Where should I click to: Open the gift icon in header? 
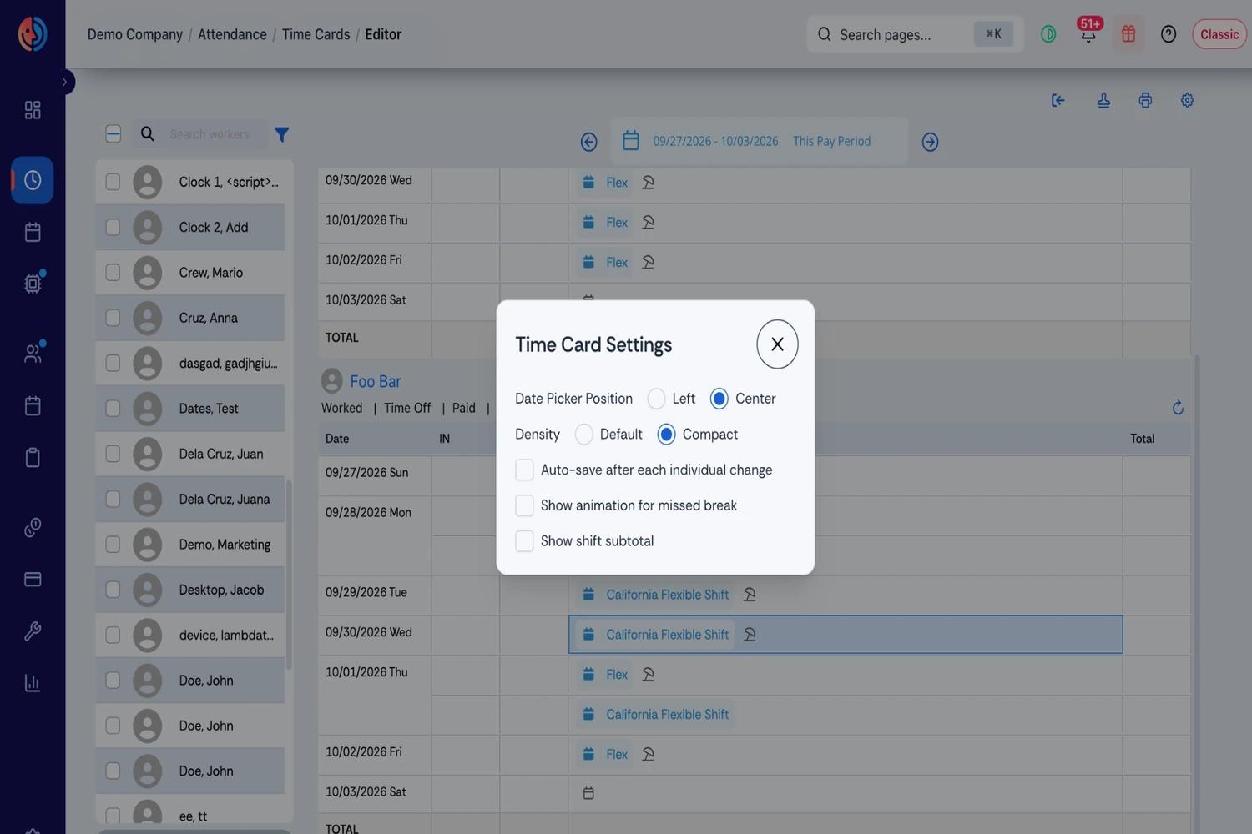coord(1128,34)
